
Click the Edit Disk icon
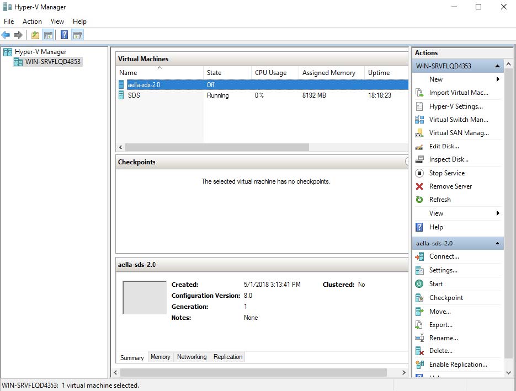[419, 146]
